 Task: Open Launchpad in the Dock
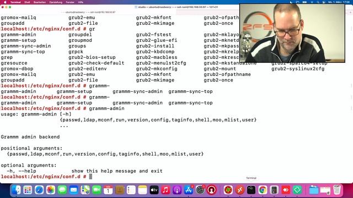(x=28, y=190)
